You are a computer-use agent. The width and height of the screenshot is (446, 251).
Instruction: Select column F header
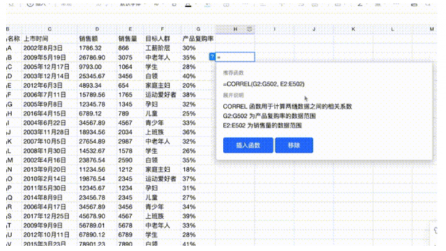[x=162, y=29]
